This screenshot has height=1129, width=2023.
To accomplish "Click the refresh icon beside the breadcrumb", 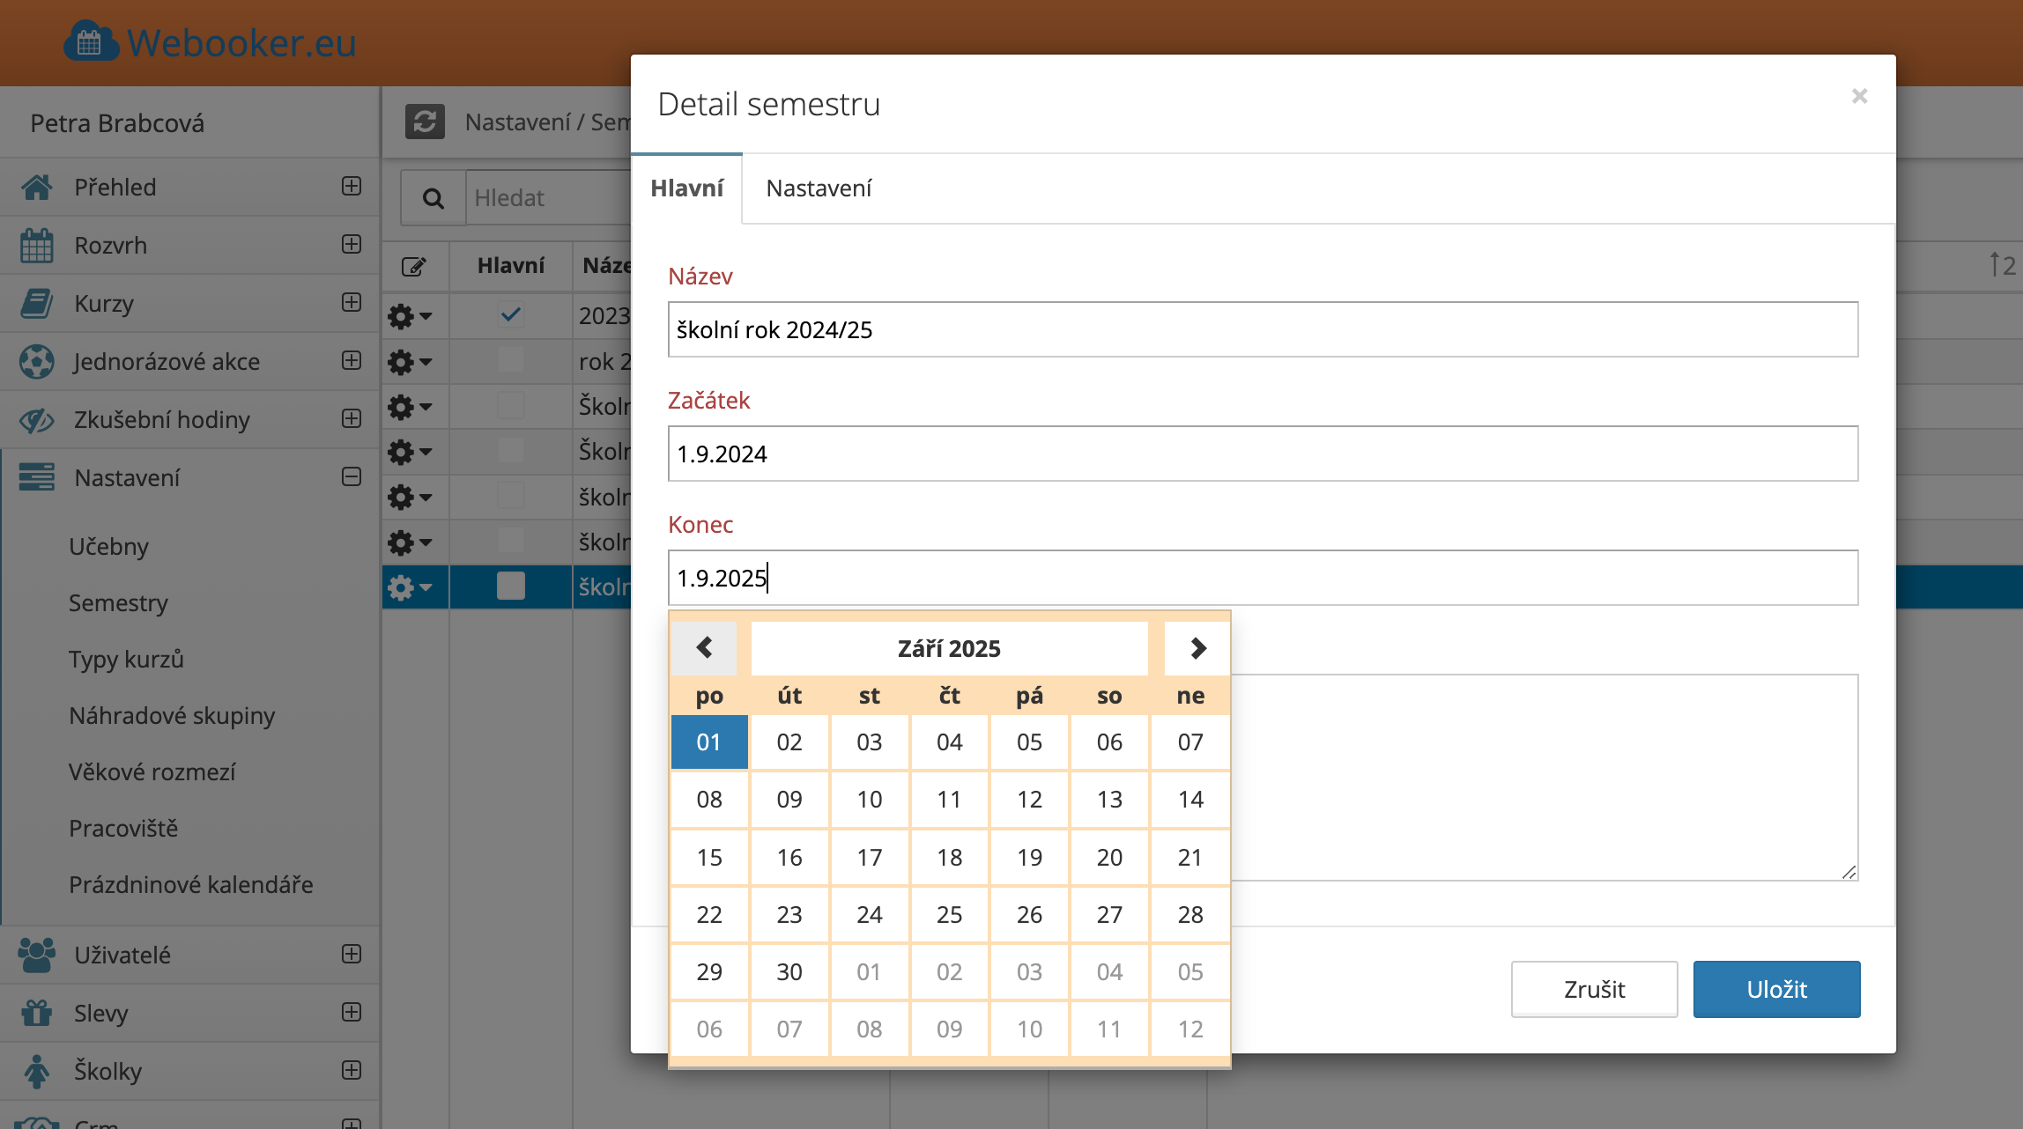I will pos(425,122).
